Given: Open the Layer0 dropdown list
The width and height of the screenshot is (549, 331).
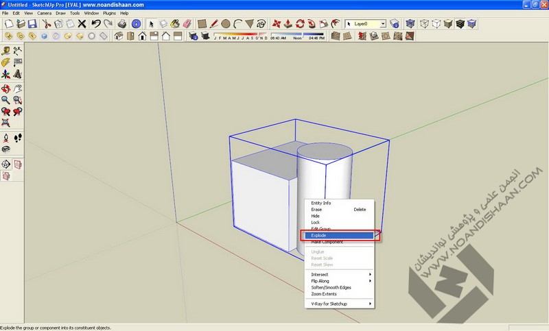Looking at the screenshot, I should click(x=383, y=23).
